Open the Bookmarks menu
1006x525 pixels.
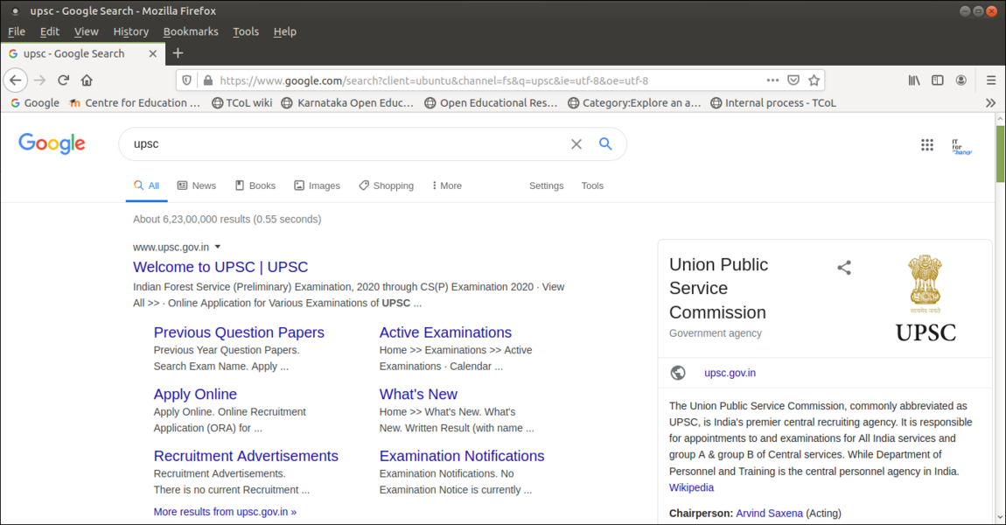pos(191,31)
